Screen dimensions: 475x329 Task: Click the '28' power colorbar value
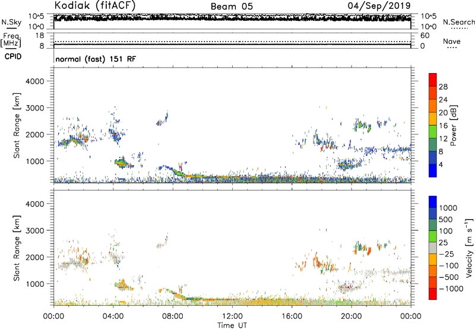pos(443,87)
